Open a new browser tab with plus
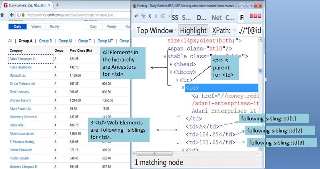The width and height of the screenshot is (320, 169). 57,5
